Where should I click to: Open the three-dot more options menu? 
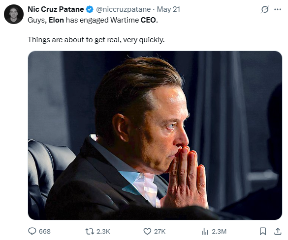278,9
